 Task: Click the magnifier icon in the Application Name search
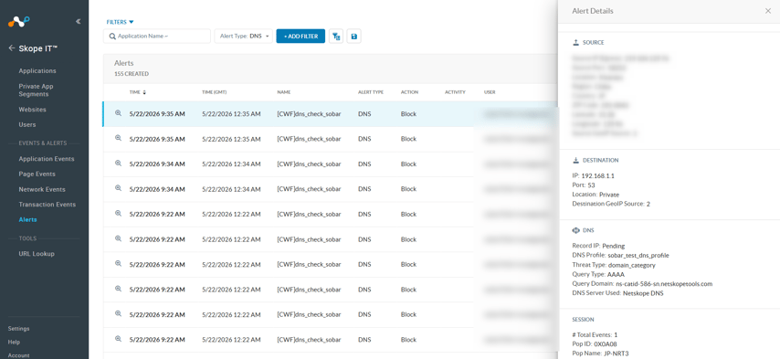(x=112, y=37)
